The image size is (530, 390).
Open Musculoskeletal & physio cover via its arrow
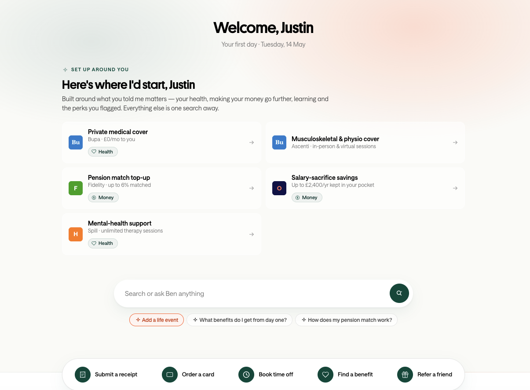pos(455,142)
